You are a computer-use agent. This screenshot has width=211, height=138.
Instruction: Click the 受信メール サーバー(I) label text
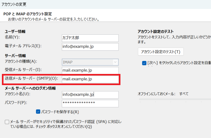pos(23,70)
